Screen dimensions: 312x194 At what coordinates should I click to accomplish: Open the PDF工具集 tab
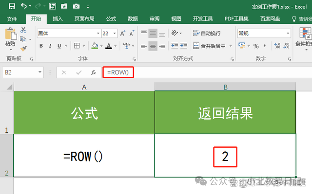[236, 19]
